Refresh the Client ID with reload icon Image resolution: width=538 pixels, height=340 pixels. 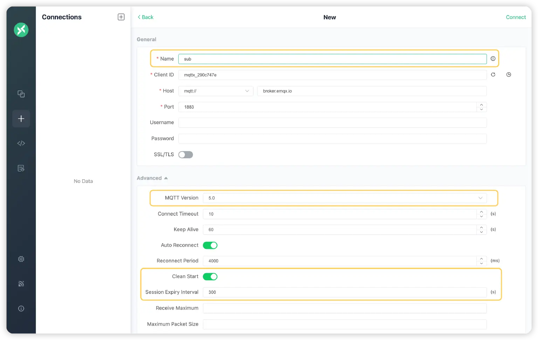(x=493, y=75)
